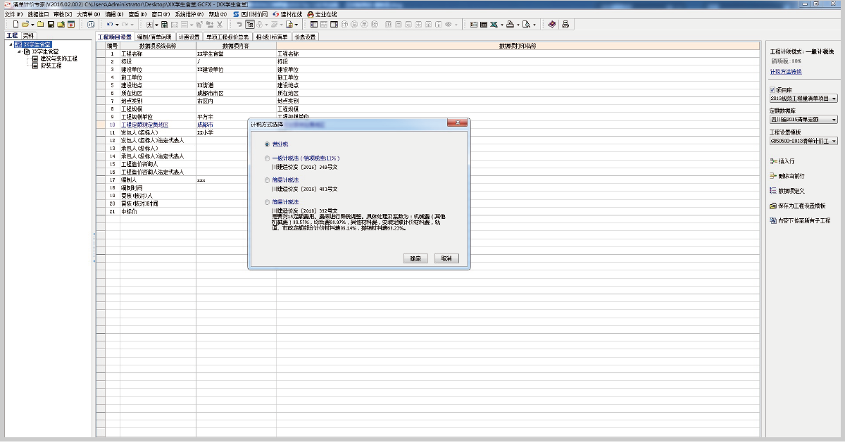Collapse the XX学生食堂 root tree node
Screen dimensions: 845x445
pyautogui.click(x=10, y=44)
